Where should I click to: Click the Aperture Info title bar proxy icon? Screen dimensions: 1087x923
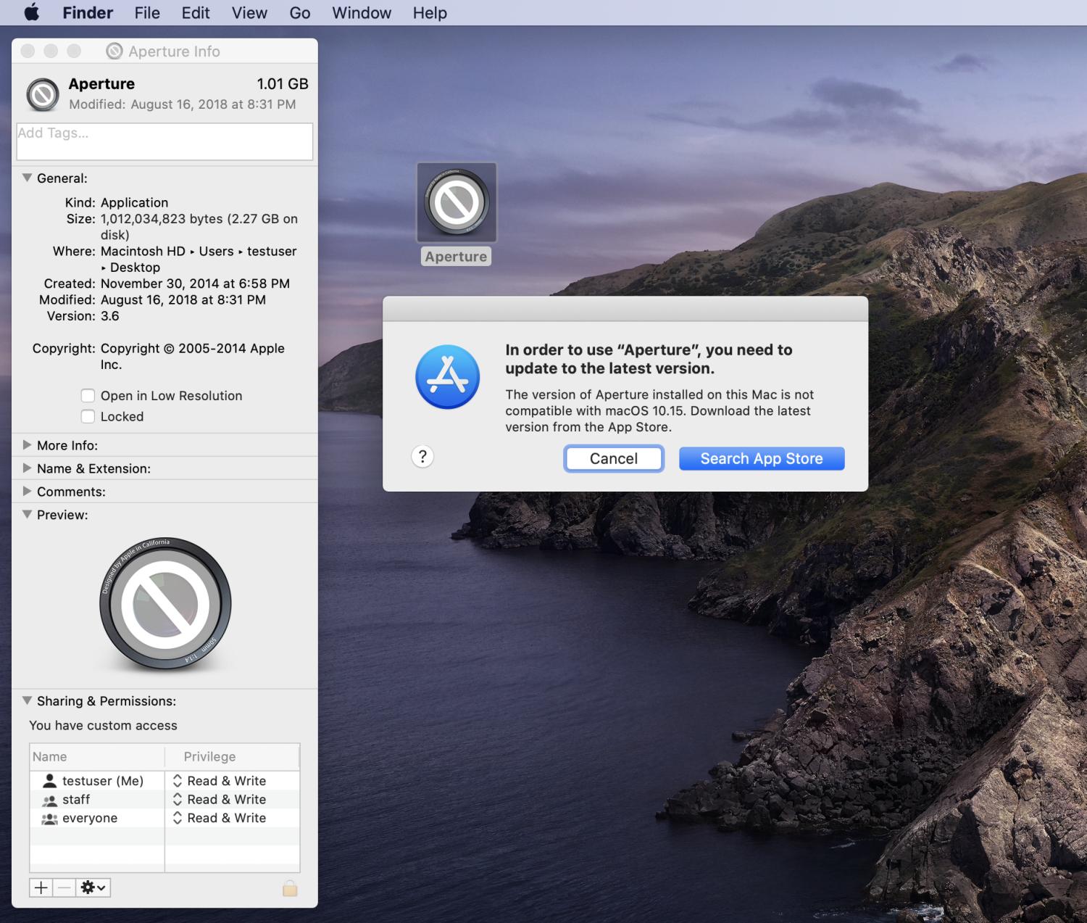pos(114,51)
